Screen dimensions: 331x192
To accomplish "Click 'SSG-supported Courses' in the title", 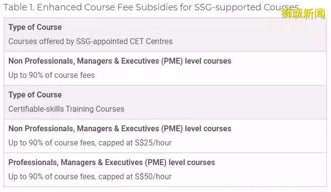I will 246,7.
